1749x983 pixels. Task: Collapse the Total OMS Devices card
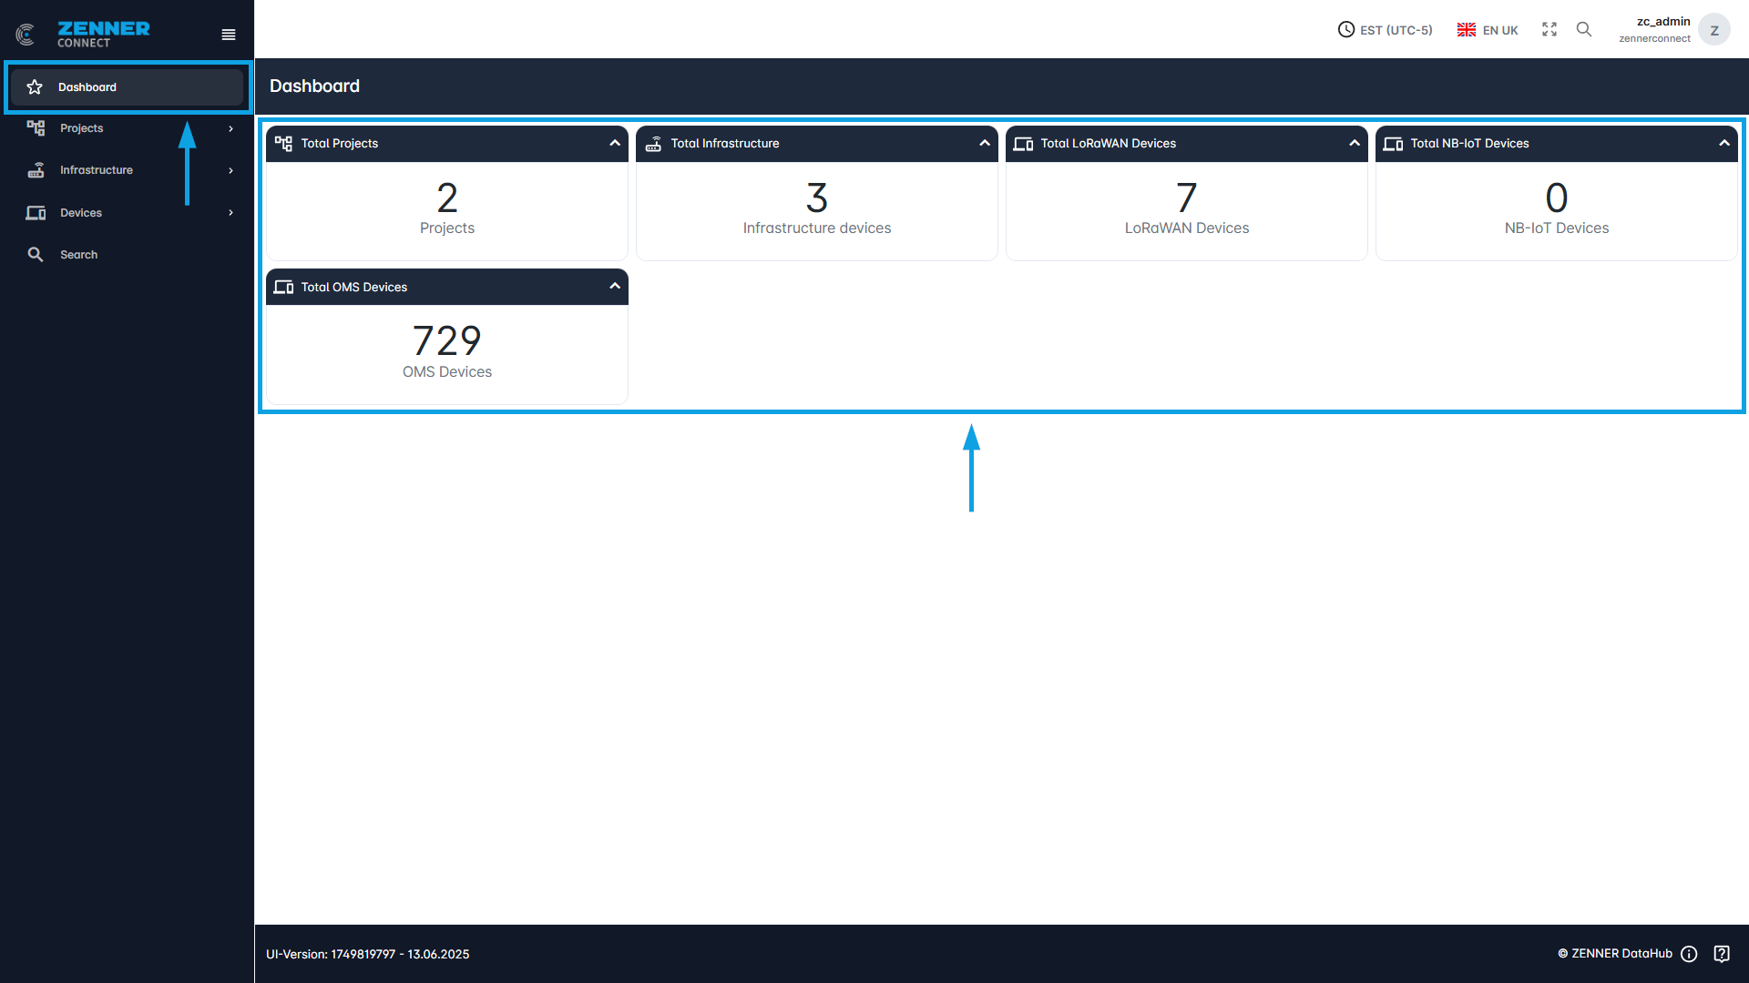click(615, 287)
